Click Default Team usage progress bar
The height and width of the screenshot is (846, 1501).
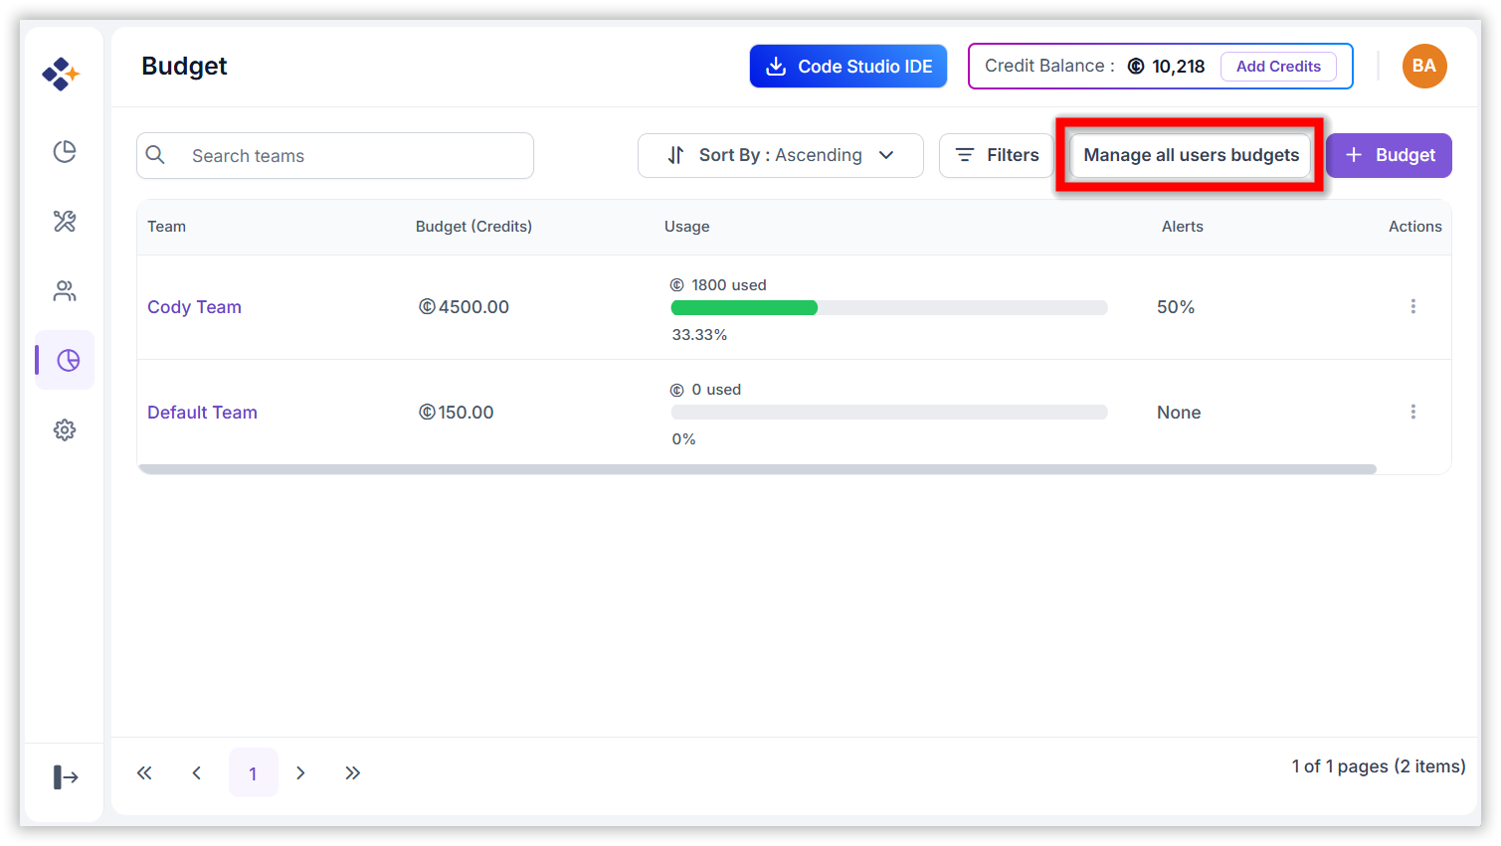pyautogui.click(x=889, y=413)
